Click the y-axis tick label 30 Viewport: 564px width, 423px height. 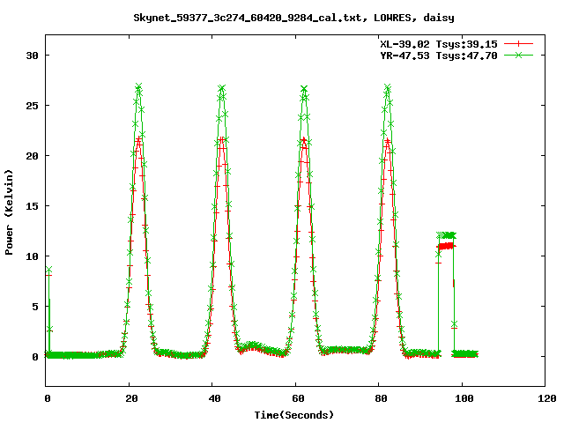pos(32,56)
